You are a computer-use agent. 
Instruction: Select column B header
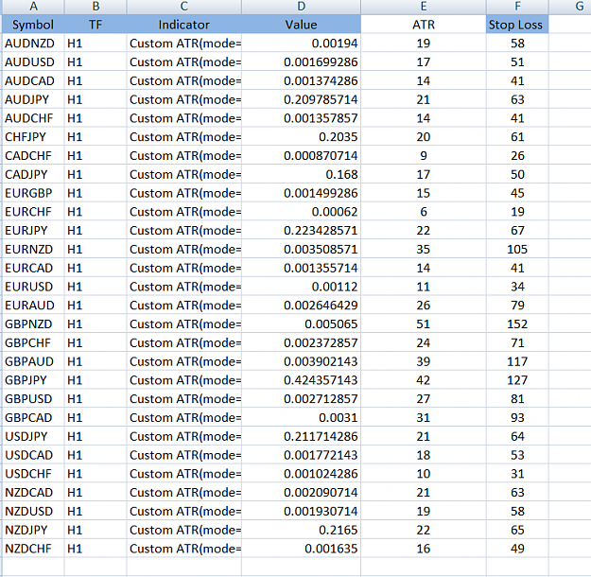tap(96, 7)
